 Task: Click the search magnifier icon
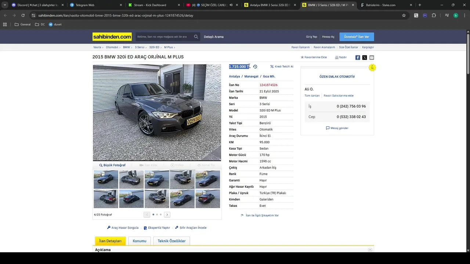tap(196, 37)
